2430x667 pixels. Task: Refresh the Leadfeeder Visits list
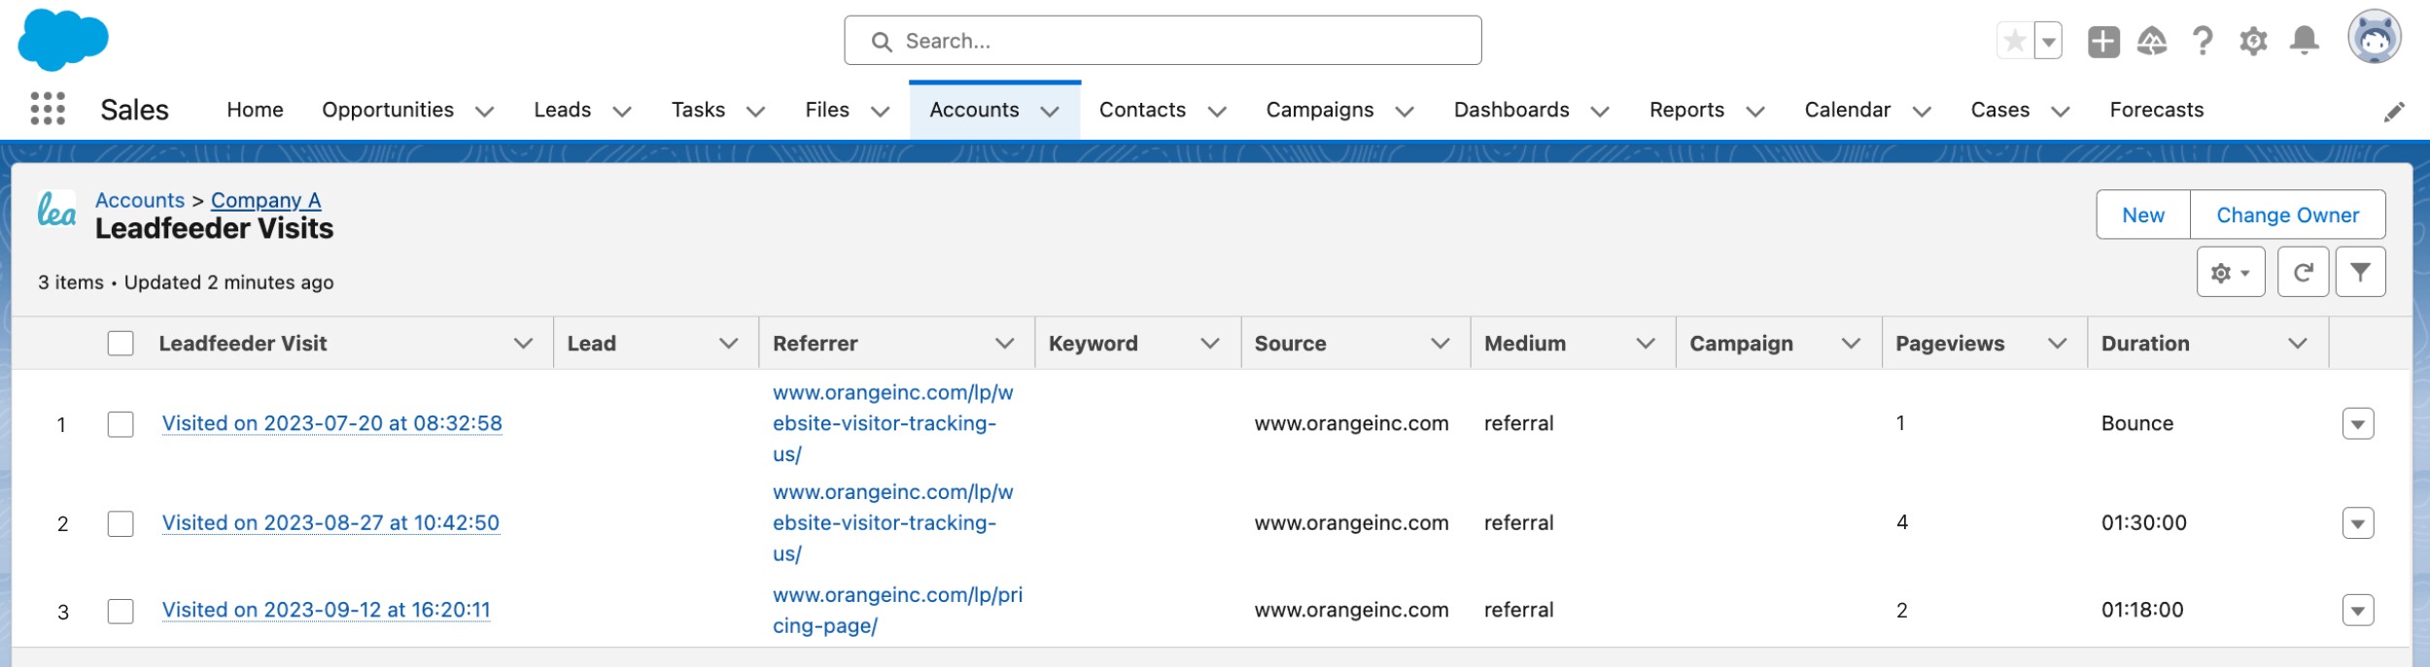click(2303, 273)
